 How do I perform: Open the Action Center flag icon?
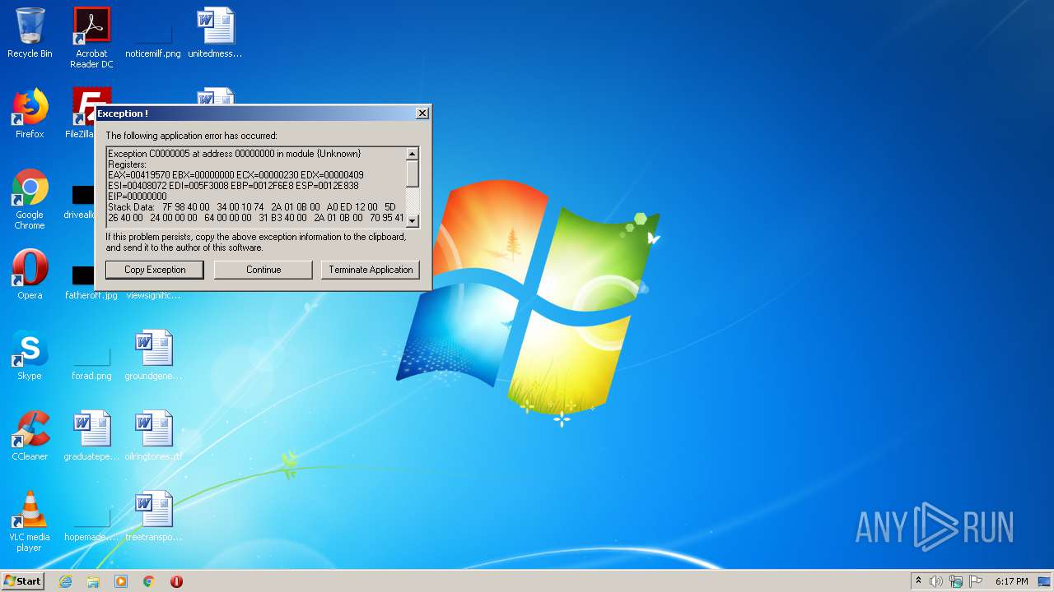point(976,581)
